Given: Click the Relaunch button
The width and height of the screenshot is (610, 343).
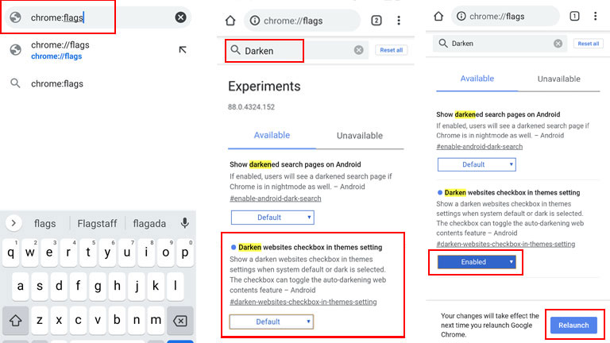Looking at the screenshot, I should [573, 325].
